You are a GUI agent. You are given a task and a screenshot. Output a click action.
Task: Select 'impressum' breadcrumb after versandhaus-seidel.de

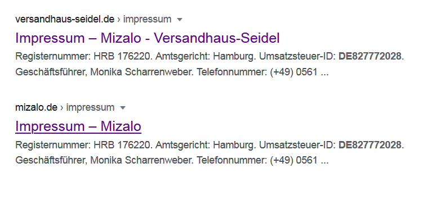point(147,19)
